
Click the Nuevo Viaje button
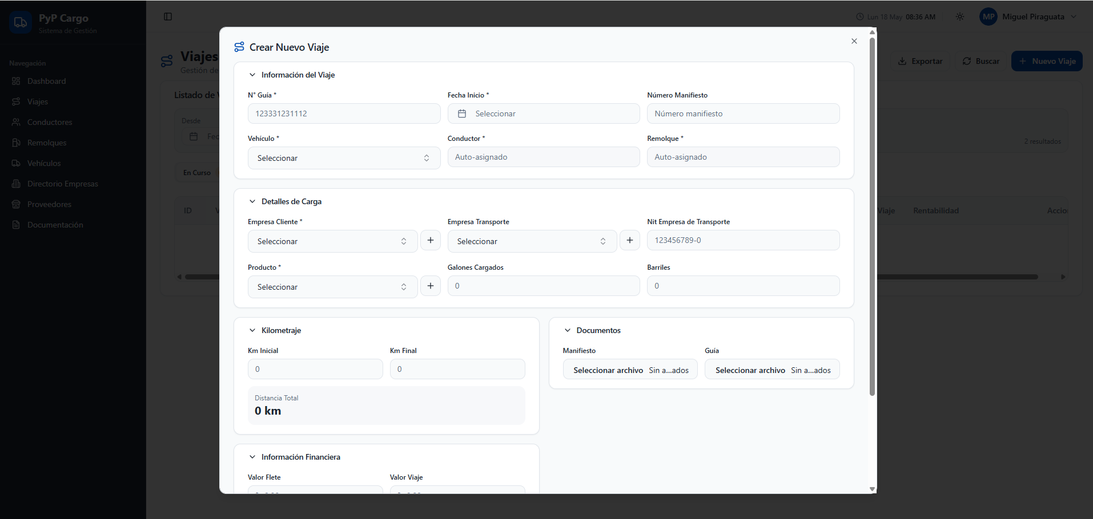pos(1047,61)
